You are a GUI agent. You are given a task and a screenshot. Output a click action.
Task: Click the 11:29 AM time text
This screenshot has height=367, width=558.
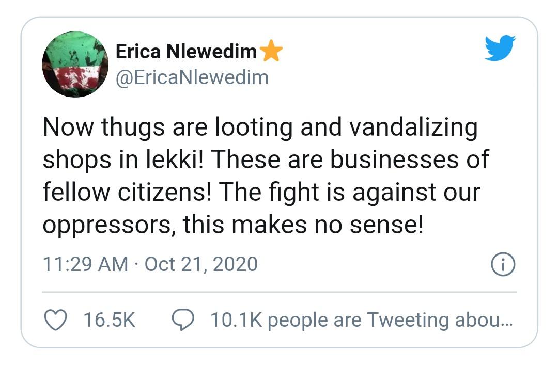(x=85, y=264)
